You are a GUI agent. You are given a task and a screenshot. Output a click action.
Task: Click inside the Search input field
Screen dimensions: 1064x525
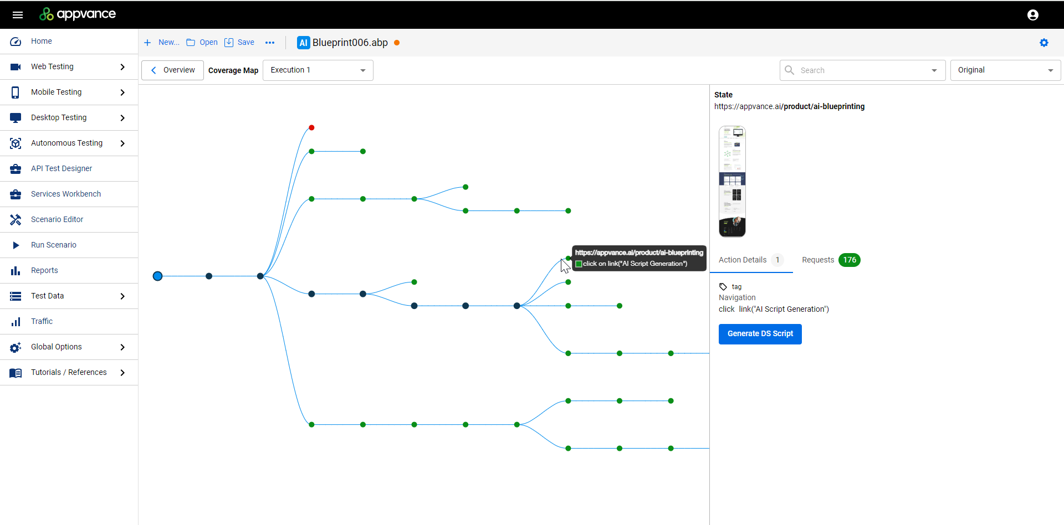click(x=862, y=70)
